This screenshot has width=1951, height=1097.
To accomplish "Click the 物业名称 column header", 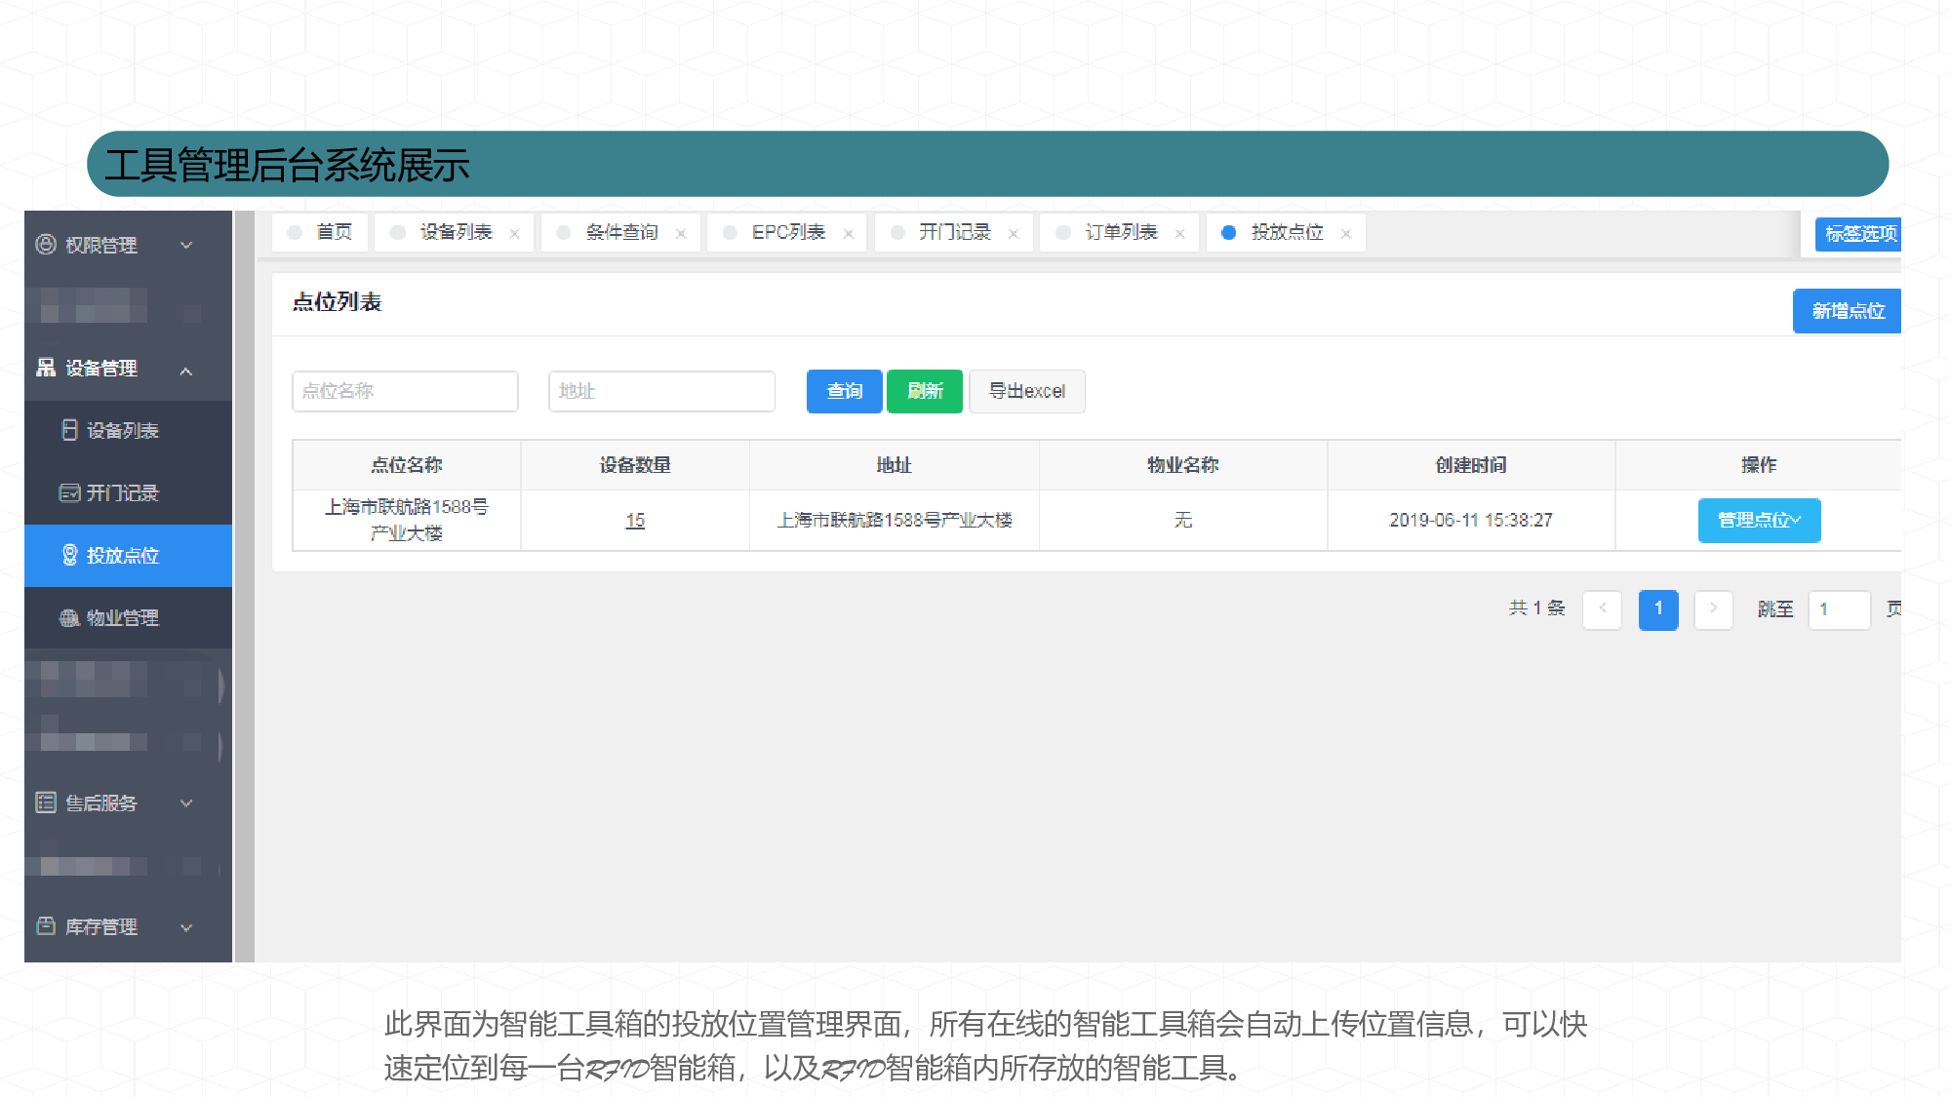I will (x=1182, y=465).
